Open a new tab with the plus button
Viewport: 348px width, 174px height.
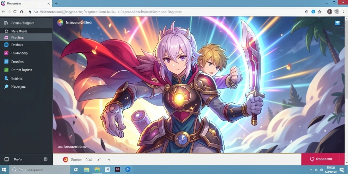(x=56, y=3)
